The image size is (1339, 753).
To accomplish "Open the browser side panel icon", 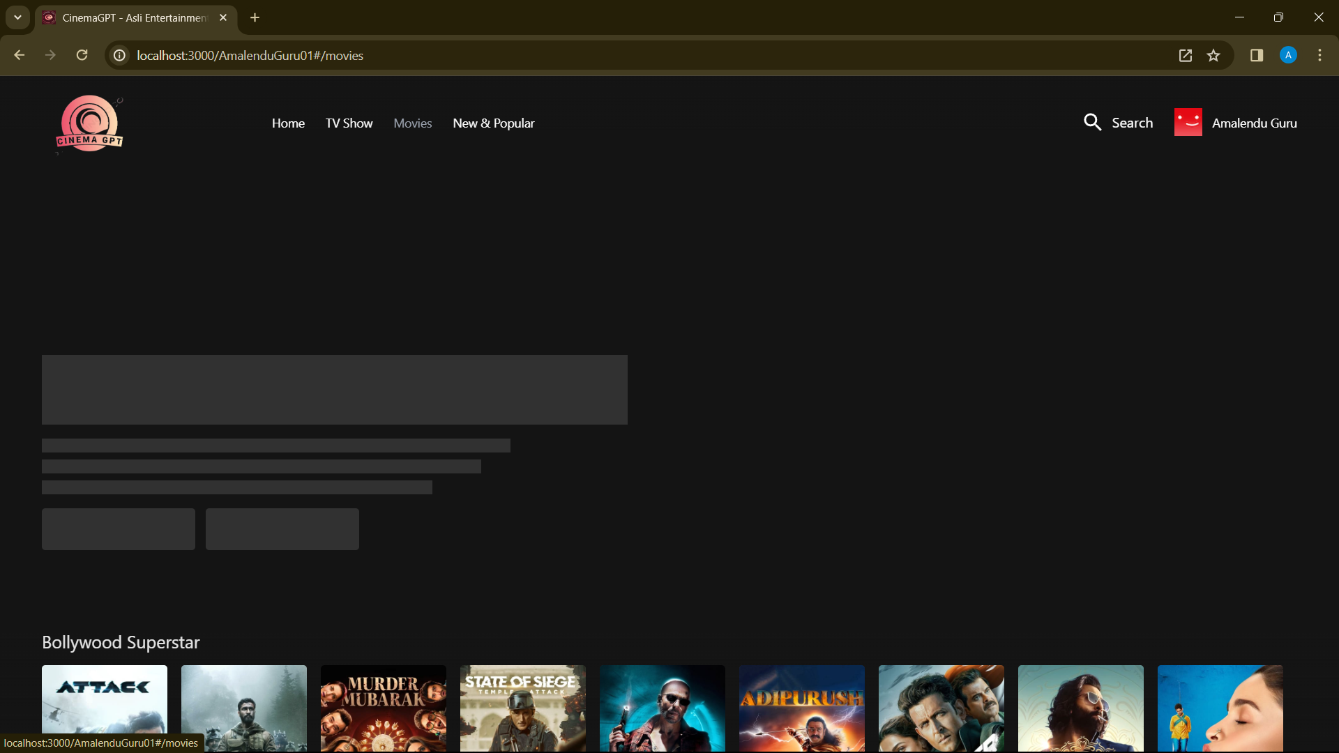I will click(1257, 55).
